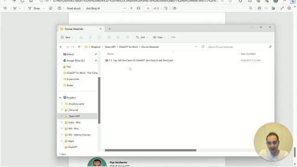
Task: Refresh the Course Materials folder
Action: coord(203,47)
